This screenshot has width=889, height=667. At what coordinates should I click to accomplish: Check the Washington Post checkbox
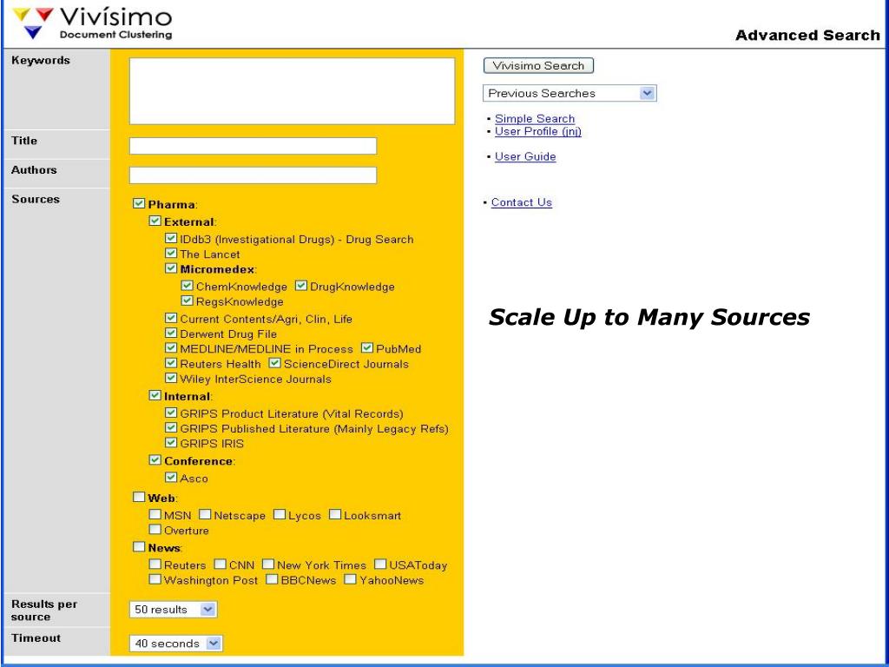155,579
